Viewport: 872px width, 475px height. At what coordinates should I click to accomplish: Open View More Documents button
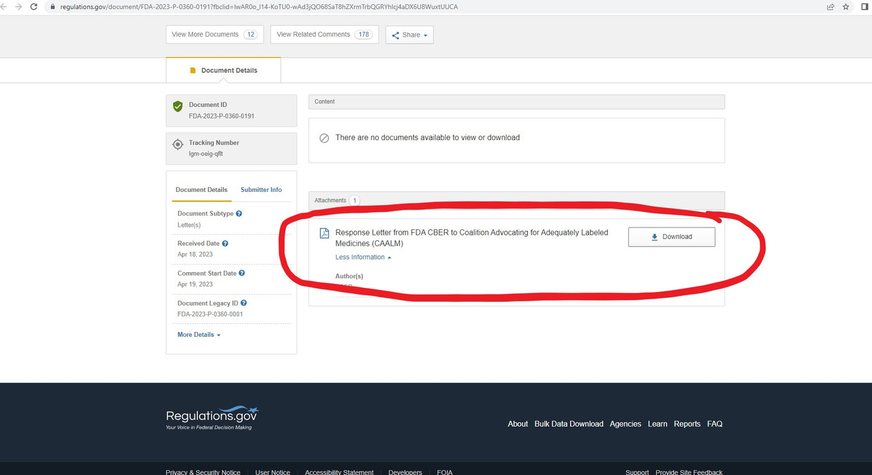215,35
